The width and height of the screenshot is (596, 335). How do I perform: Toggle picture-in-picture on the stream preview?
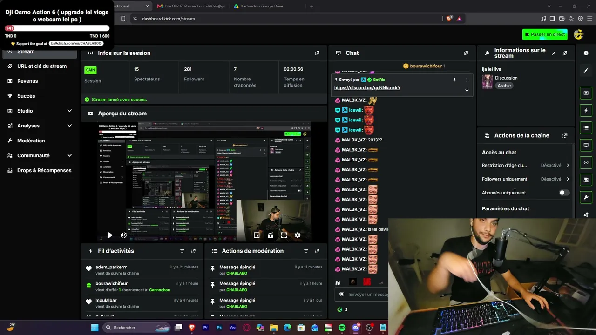pyautogui.click(x=257, y=235)
